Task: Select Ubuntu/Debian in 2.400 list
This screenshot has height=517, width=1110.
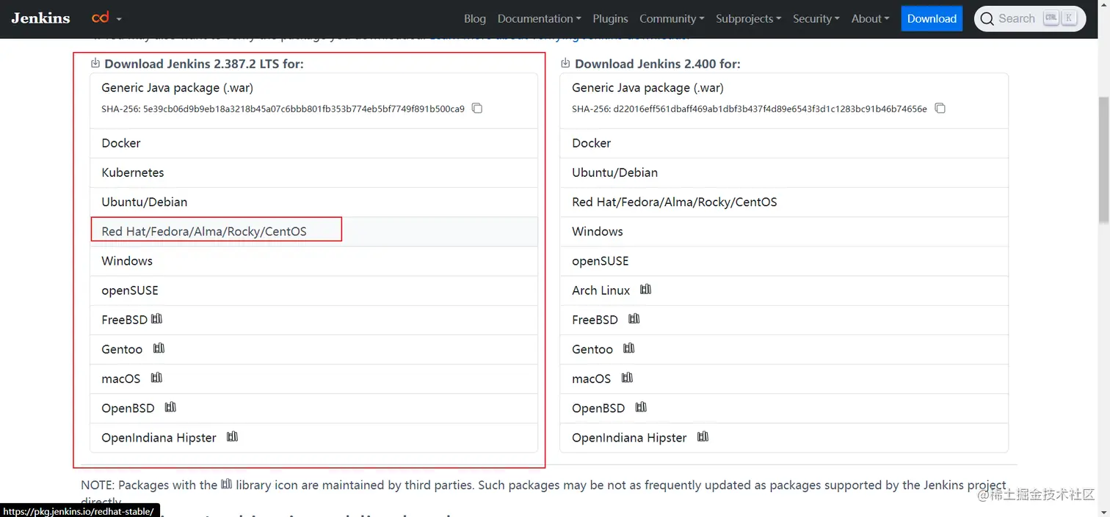Action: coord(784,172)
